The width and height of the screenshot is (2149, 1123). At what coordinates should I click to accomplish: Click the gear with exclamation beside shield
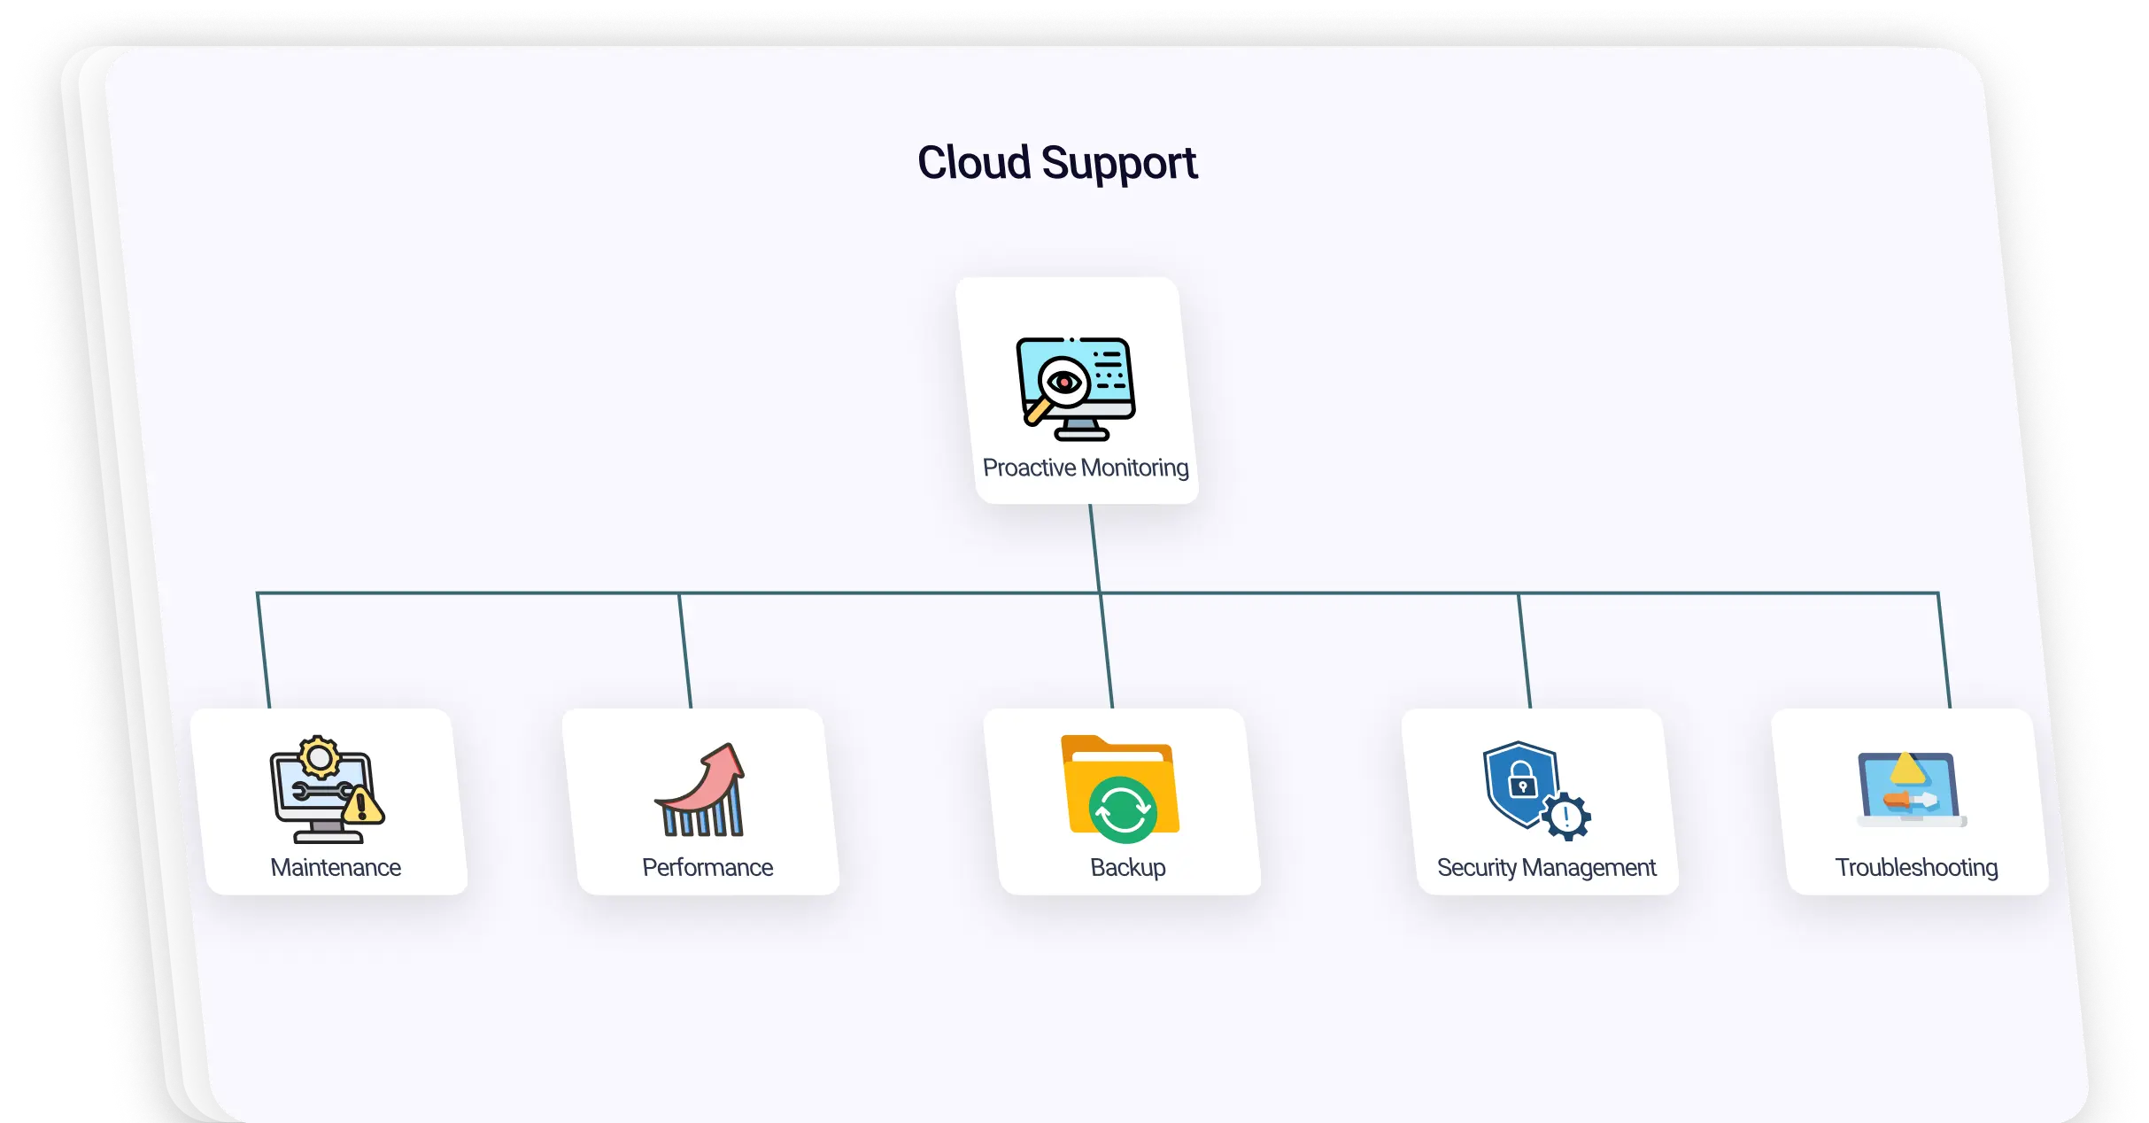pos(1565,816)
